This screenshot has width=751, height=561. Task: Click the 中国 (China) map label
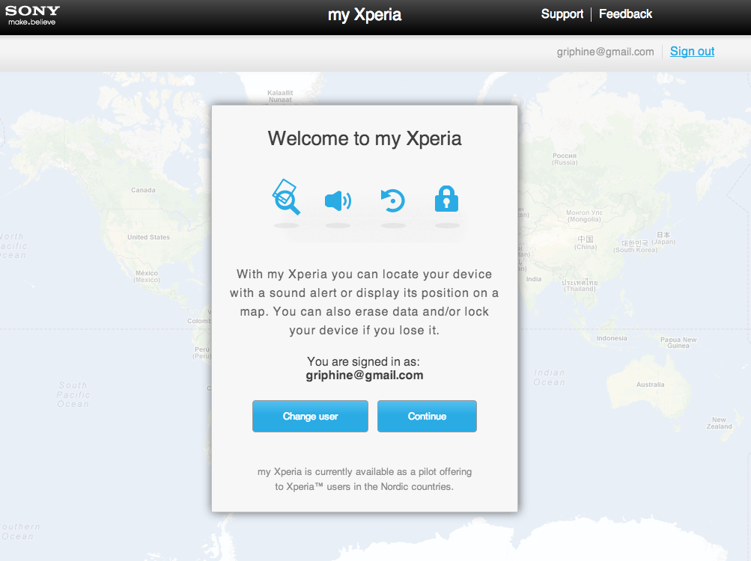[586, 242]
